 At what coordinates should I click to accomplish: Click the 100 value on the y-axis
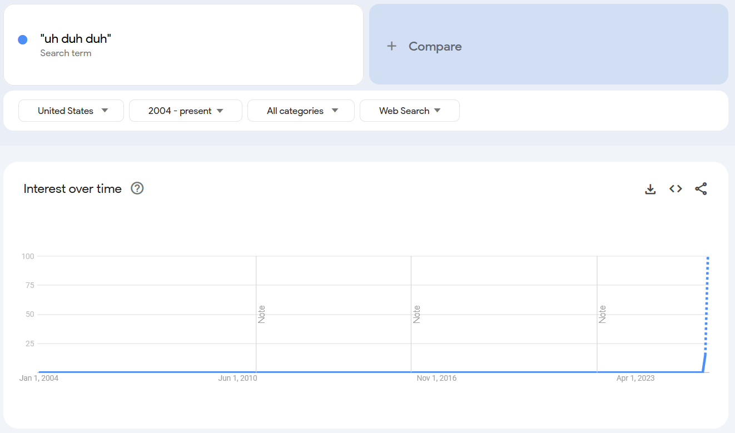click(x=28, y=256)
